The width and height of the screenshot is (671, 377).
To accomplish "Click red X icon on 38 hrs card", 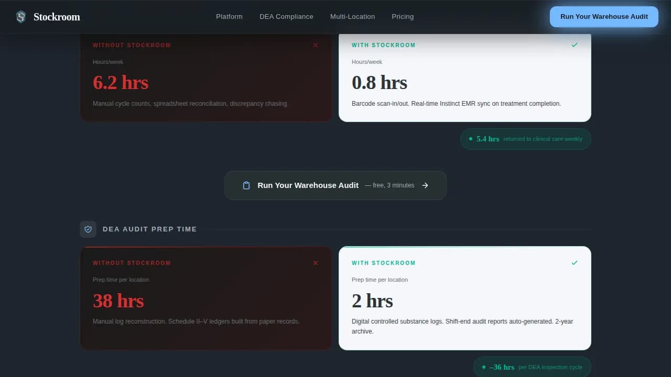I will pos(316,263).
